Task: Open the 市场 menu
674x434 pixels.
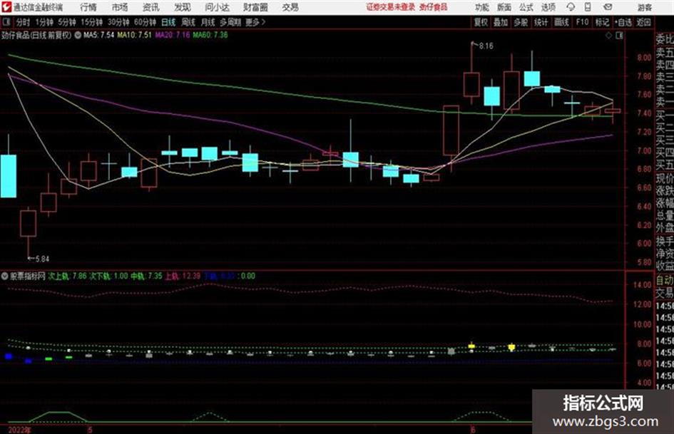Action: [120, 7]
